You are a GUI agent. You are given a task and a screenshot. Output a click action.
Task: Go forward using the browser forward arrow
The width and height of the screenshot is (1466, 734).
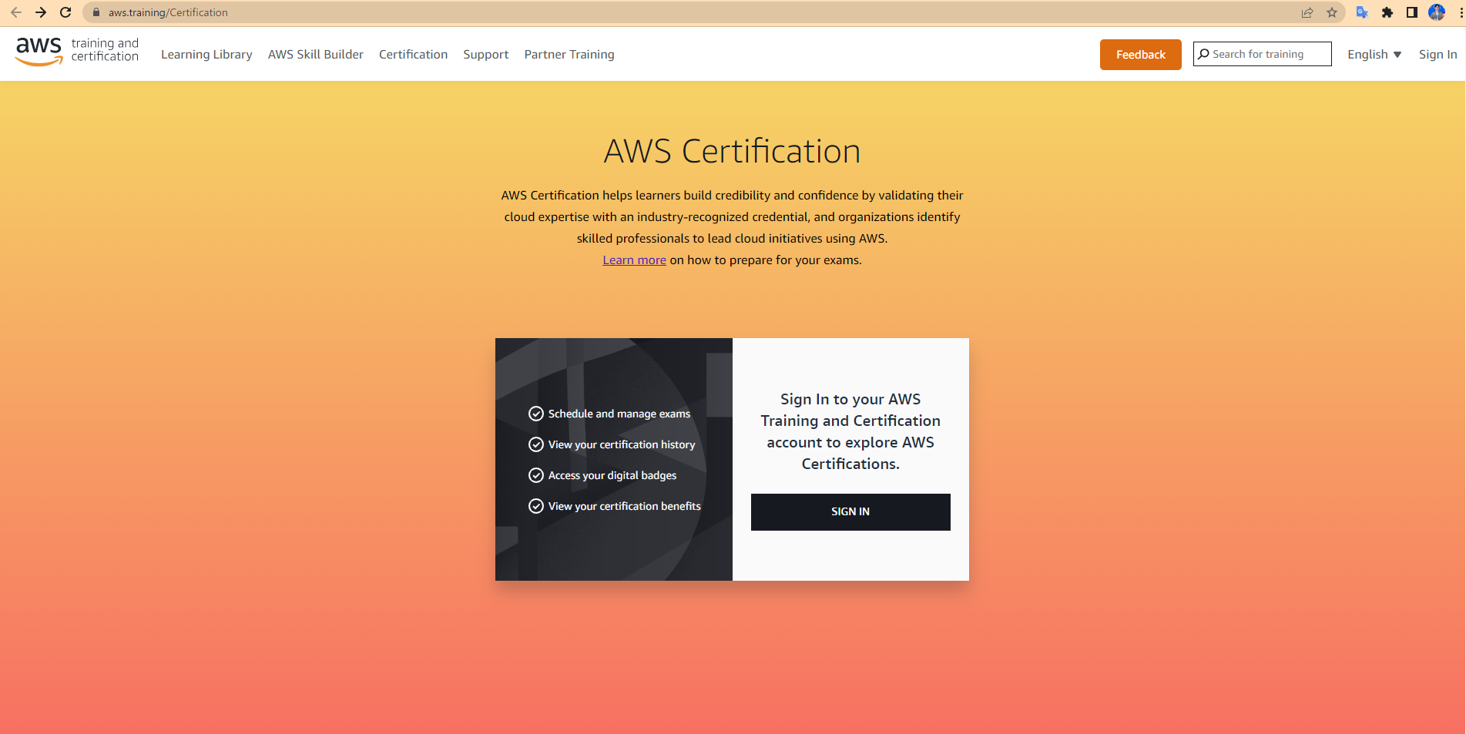(x=41, y=12)
